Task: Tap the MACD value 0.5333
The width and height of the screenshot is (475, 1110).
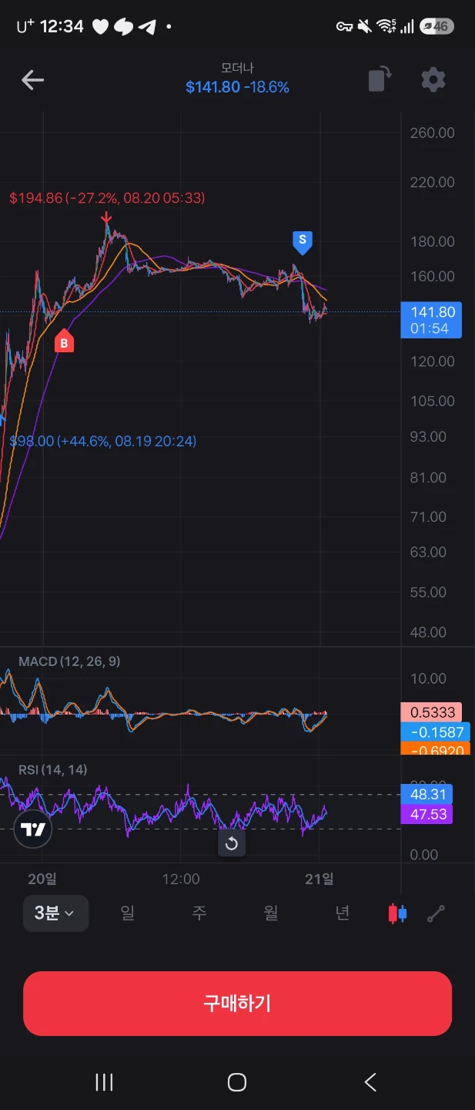Action: coord(433,712)
